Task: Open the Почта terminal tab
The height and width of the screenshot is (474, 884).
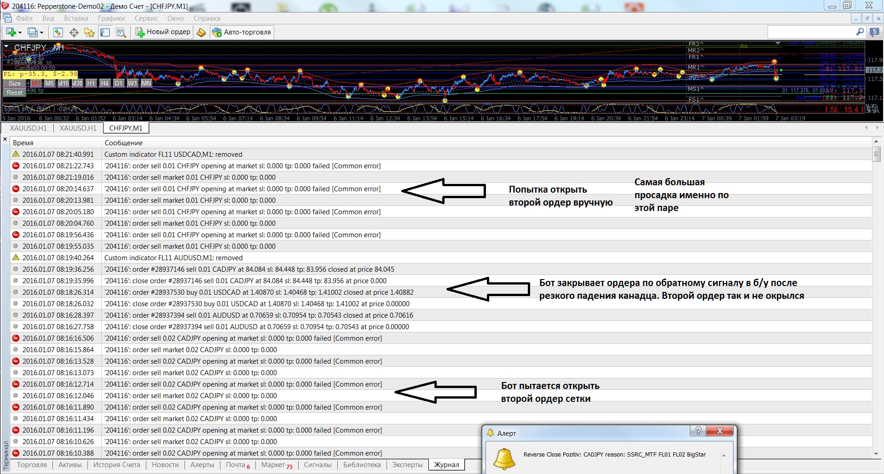Action: point(237,465)
